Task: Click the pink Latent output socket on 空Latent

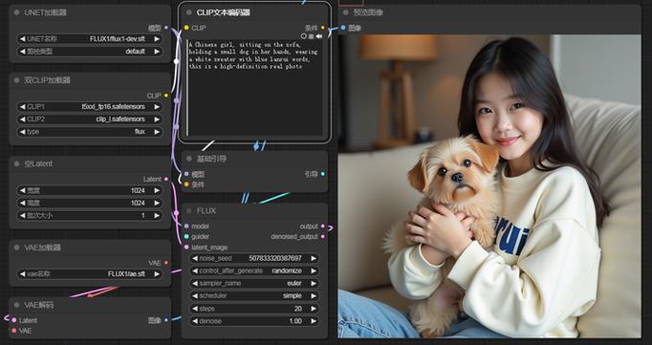Action: [x=166, y=179]
